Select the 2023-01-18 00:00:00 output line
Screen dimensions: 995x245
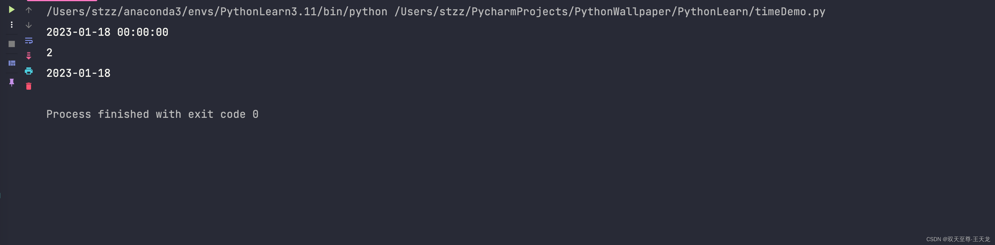107,32
